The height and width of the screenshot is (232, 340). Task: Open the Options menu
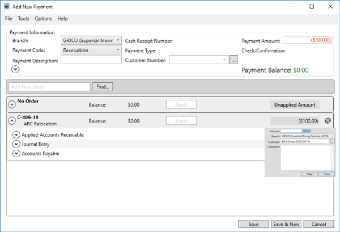(43, 19)
